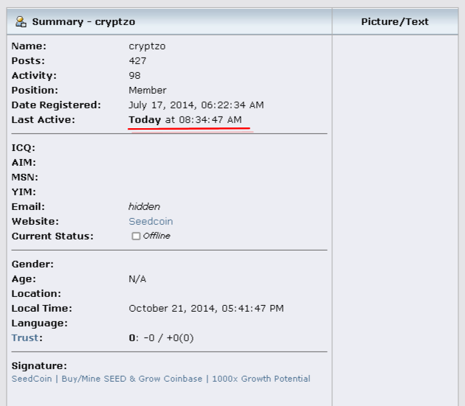Open the Trust rating link

click(25, 338)
